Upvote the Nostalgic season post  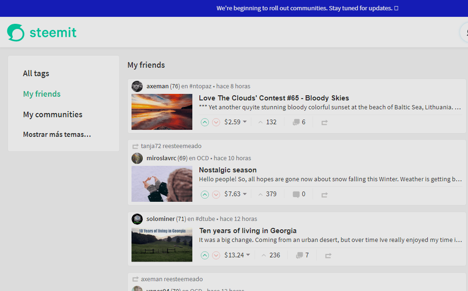[x=205, y=194]
